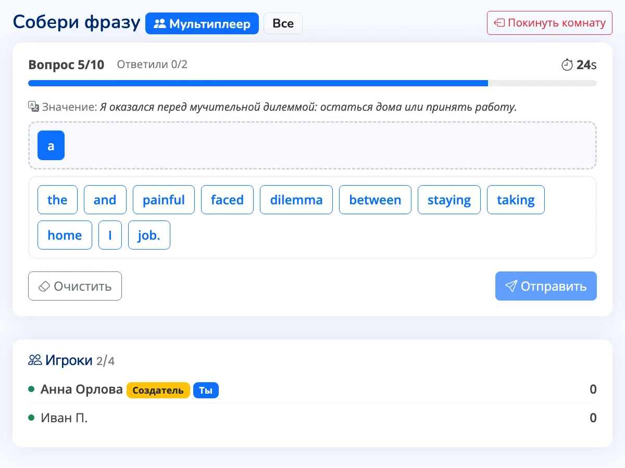Click the question timer progress bar
This screenshot has width=625, height=468.
[x=312, y=83]
